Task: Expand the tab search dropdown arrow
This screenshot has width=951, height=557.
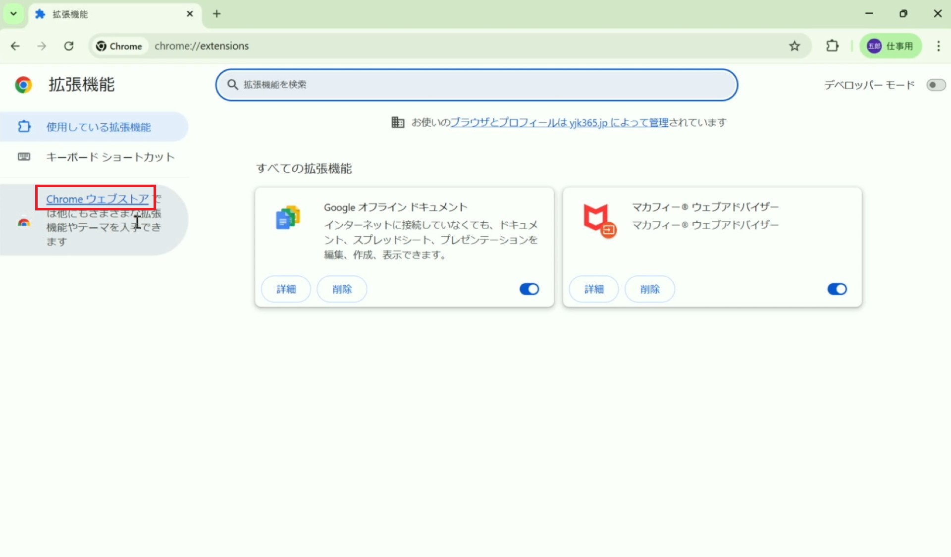Action: tap(13, 14)
